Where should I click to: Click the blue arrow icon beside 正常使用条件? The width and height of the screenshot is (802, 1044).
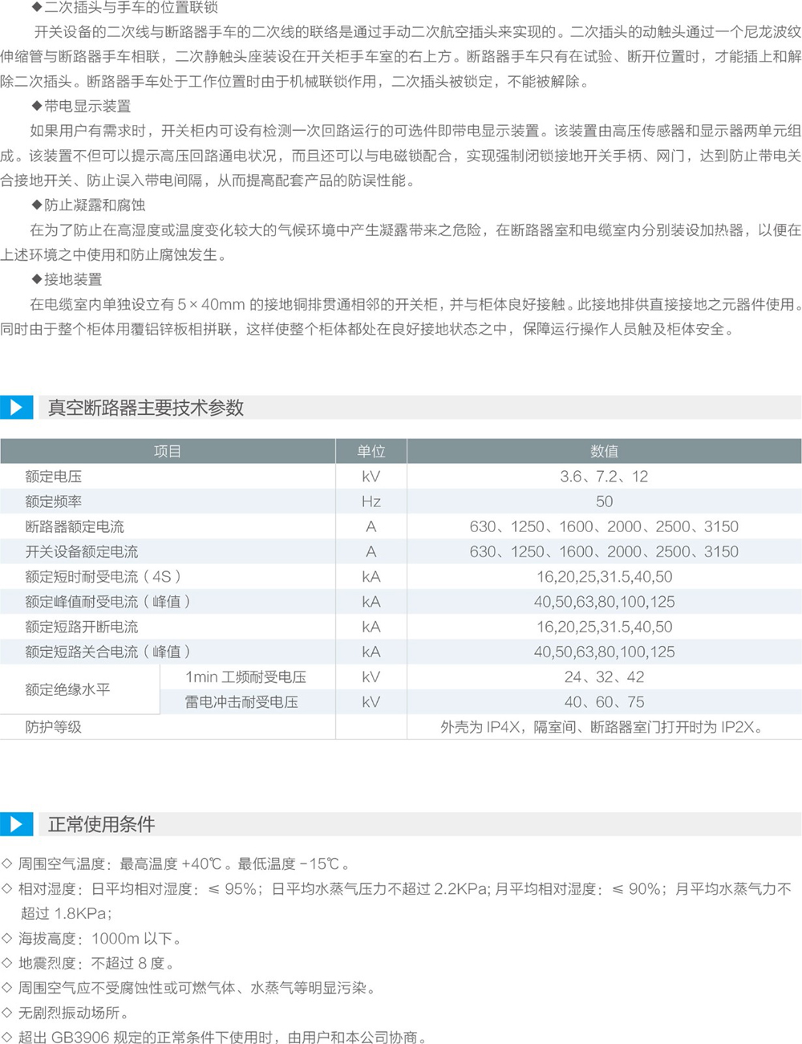click(16, 824)
